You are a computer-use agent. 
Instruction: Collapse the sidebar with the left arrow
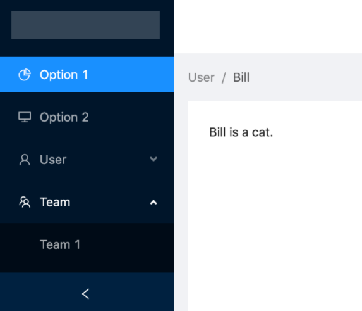(x=85, y=294)
